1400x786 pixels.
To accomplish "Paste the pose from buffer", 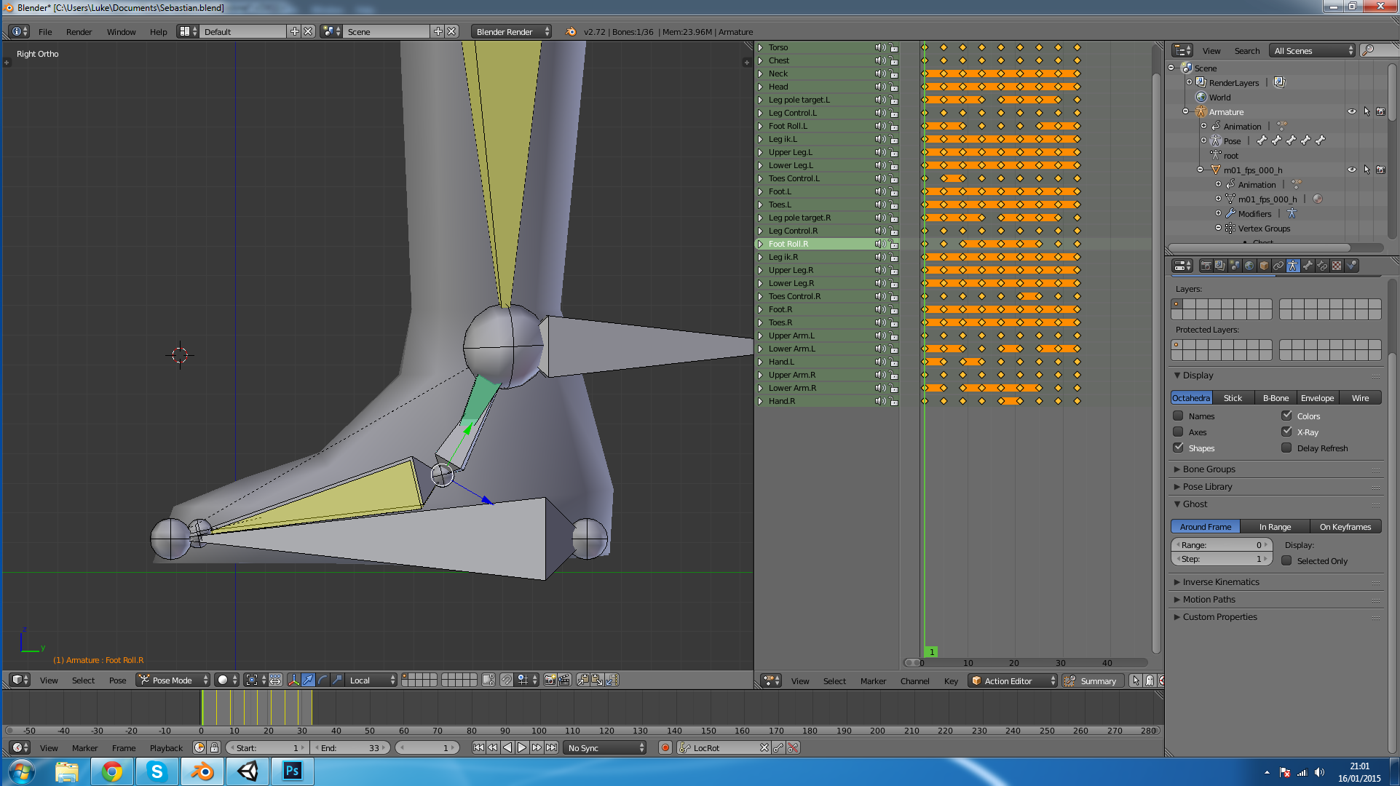I will (597, 680).
